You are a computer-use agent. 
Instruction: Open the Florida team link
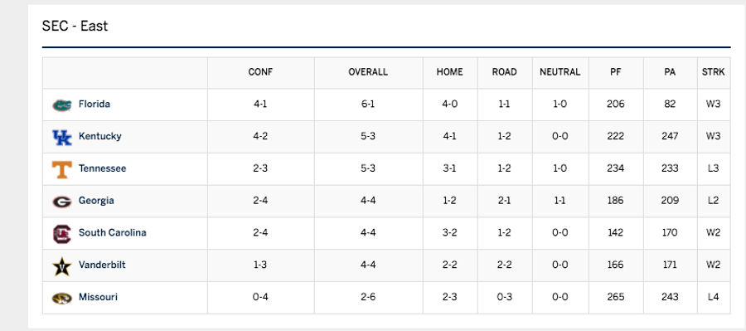(94, 104)
